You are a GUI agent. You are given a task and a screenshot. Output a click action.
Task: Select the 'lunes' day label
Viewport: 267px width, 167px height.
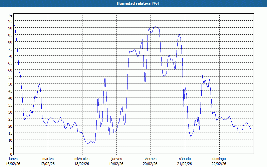coord(13,159)
